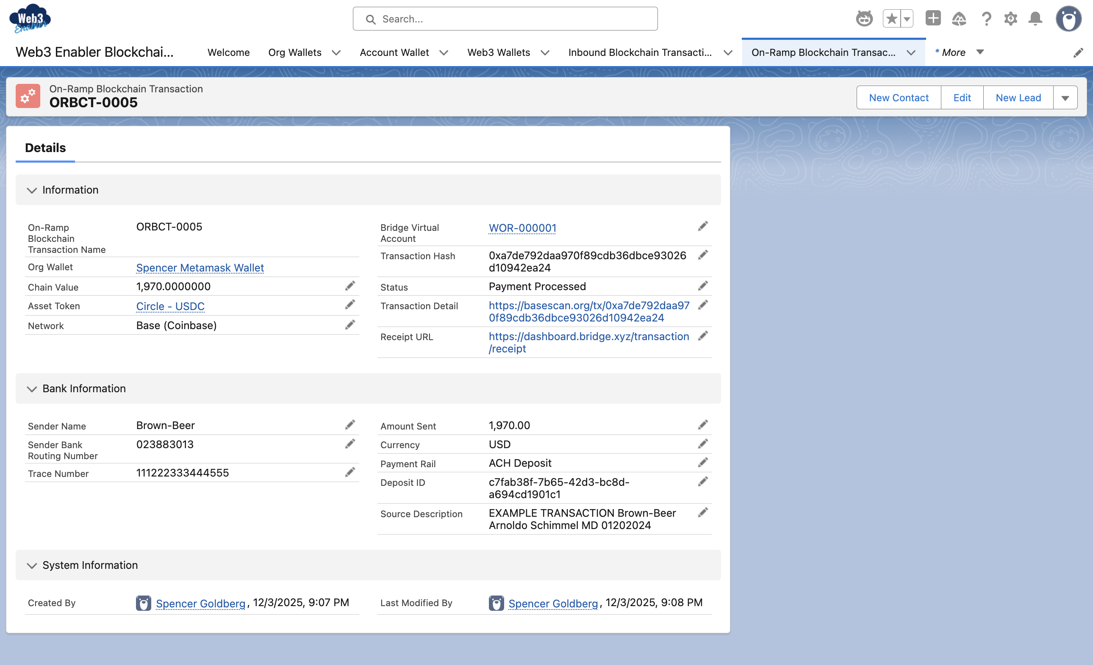The height and width of the screenshot is (665, 1093).
Task: Click the favorite star icon
Action: pos(892,19)
